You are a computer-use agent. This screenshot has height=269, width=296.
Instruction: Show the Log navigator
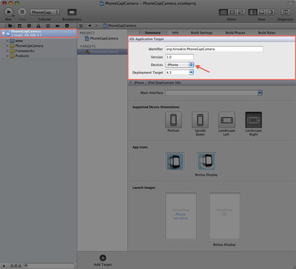coord(67,25)
